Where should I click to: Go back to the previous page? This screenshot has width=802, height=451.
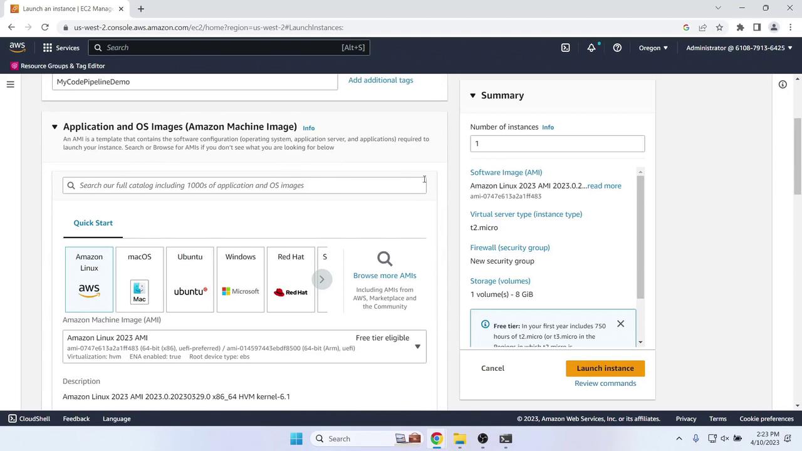click(x=11, y=28)
